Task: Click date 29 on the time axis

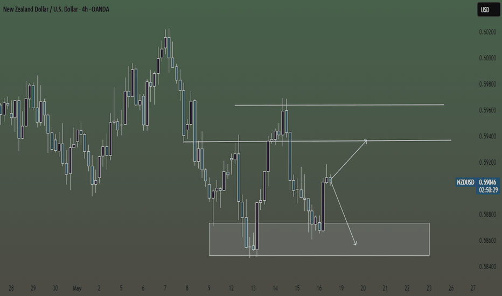Action: point(33,288)
